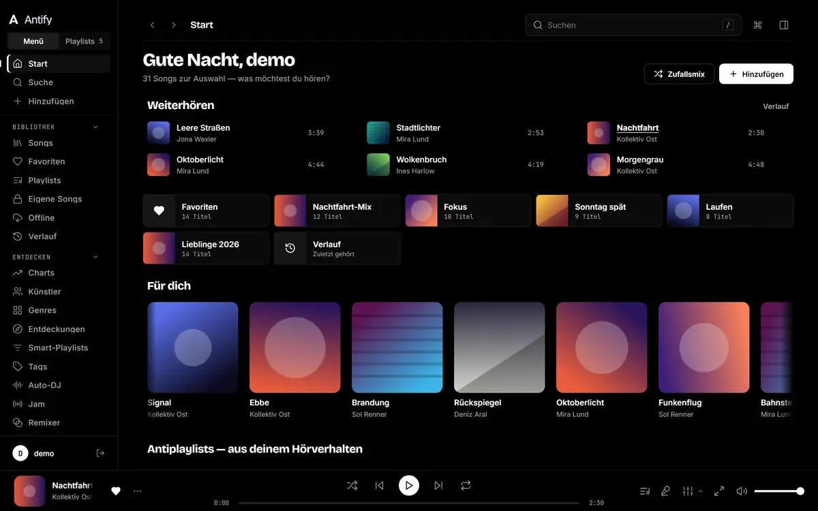
Task: Focus the Suchen search field
Action: 633,25
